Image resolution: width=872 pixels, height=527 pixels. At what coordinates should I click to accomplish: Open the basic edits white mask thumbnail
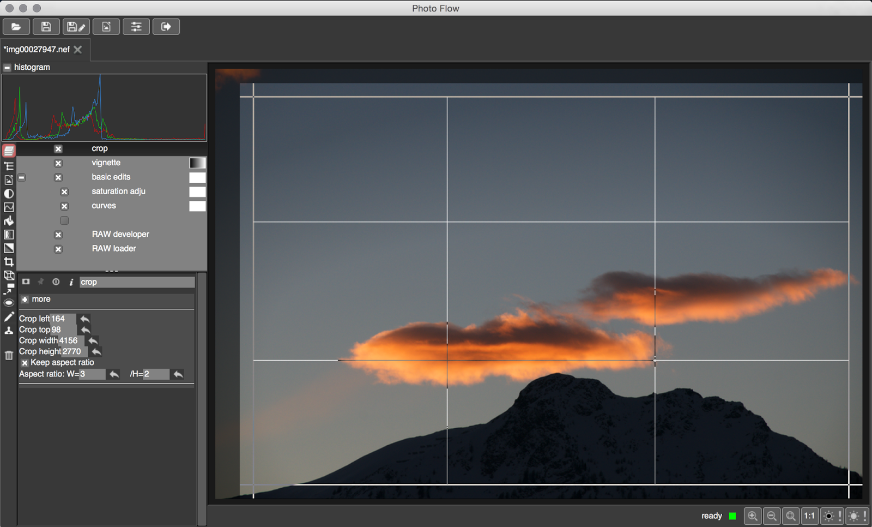click(197, 177)
